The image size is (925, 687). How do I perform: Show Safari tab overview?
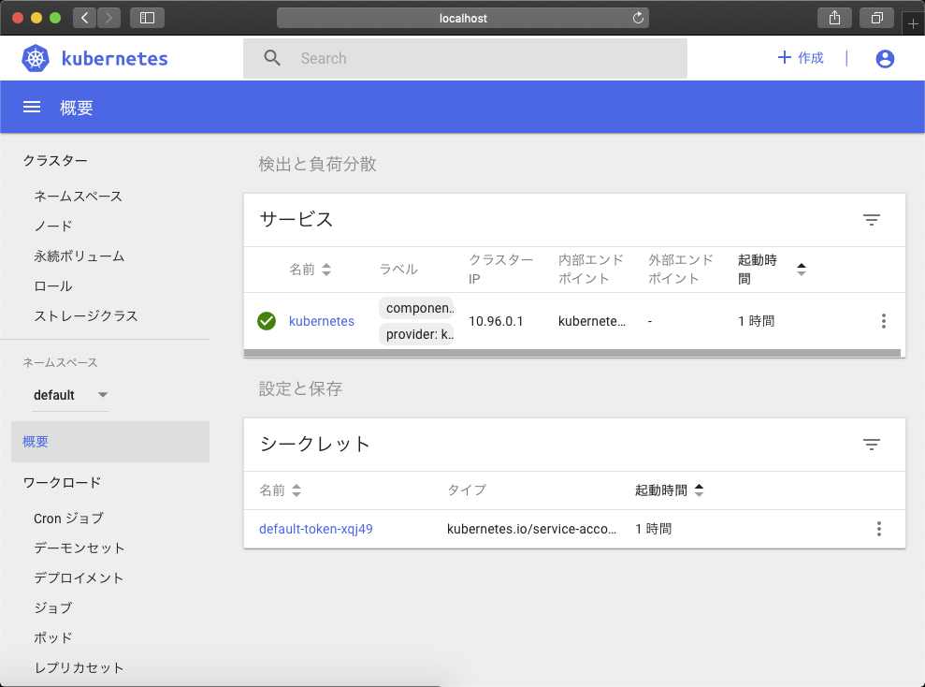(876, 18)
